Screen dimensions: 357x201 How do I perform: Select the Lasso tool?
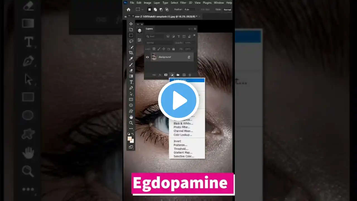pos(131,41)
